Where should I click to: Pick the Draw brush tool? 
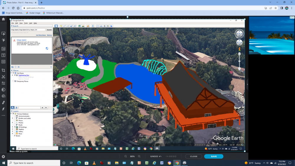[3, 109]
